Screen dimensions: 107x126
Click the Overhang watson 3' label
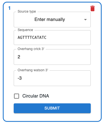pos(33,70)
